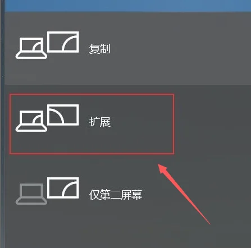Viewport: 251px width, 248px height.
Task: Click the dark left edge of the project panel
Action: coord(2,124)
